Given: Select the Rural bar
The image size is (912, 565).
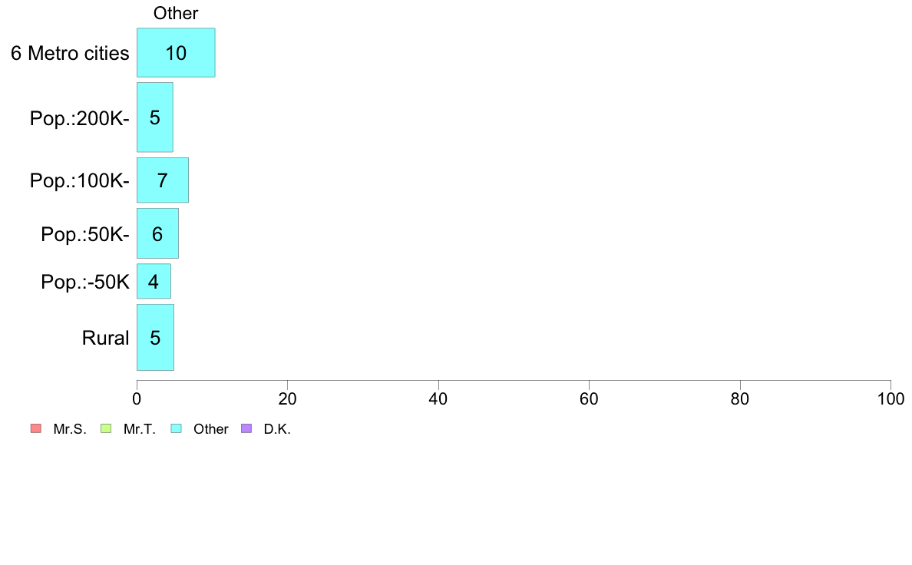Looking at the screenshot, I should [155, 337].
